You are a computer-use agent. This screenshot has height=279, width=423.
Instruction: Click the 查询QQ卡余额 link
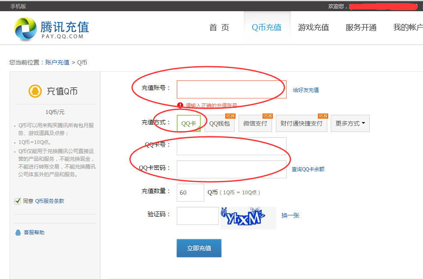click(x=308, y=169)
